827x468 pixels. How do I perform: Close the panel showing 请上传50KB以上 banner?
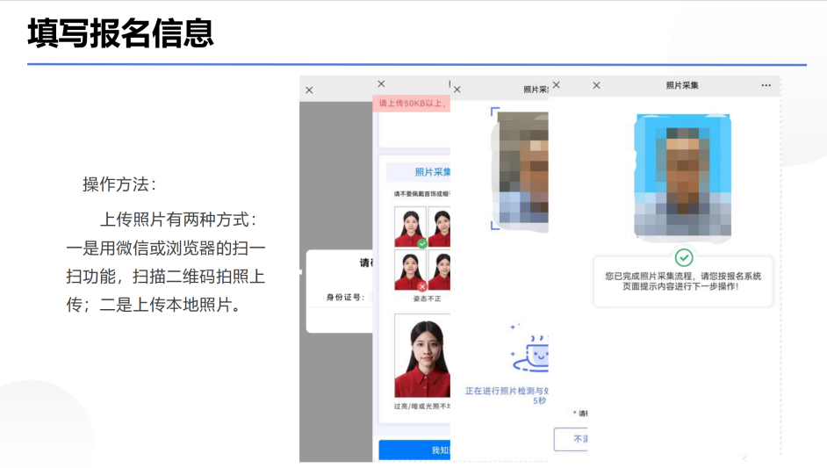[381, 84]
